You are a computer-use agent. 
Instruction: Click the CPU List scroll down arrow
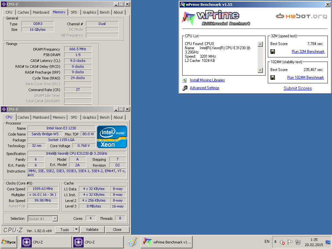[x=260, y=70]
